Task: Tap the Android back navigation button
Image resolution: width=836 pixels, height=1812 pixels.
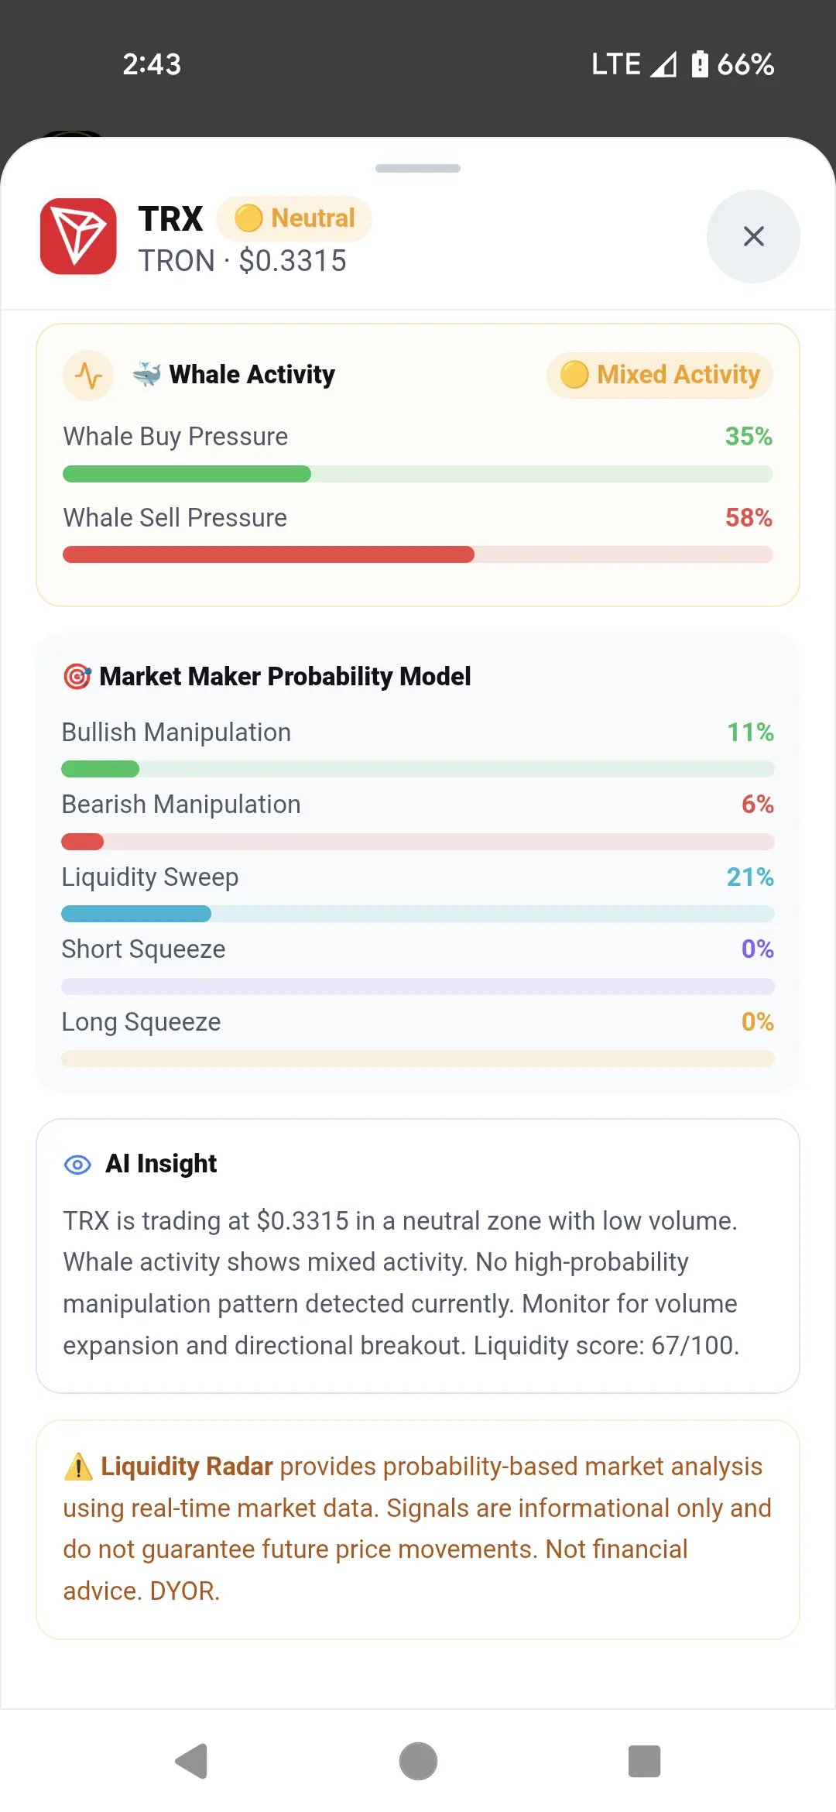Action: [191, 1762]
